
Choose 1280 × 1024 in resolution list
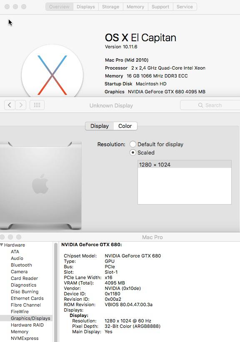[x=184, y=165]
